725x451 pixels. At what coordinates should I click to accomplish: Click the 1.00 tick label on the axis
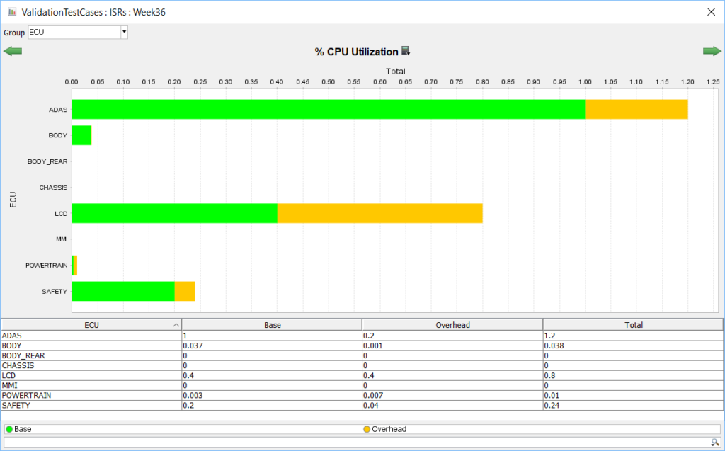(585, 82)
